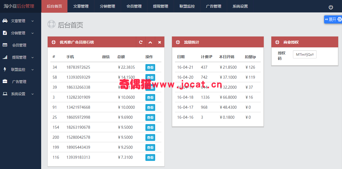Click the lightning icon beside 联盟监控
Viewport: 342px width, 169px height.
(x=5, y=69)
